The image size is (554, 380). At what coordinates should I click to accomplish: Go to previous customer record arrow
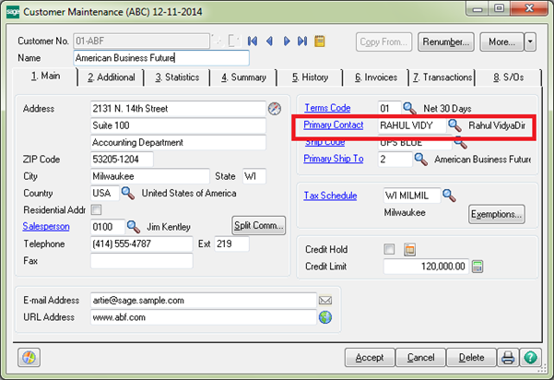click(x=269, y=42)
